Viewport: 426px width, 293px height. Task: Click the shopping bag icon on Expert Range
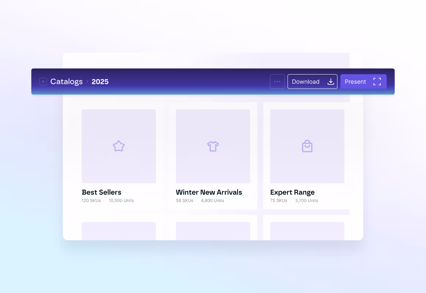point(307,146)
